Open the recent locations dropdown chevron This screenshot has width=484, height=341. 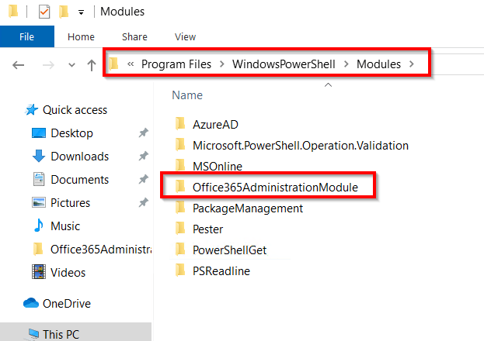click(71, 65)
